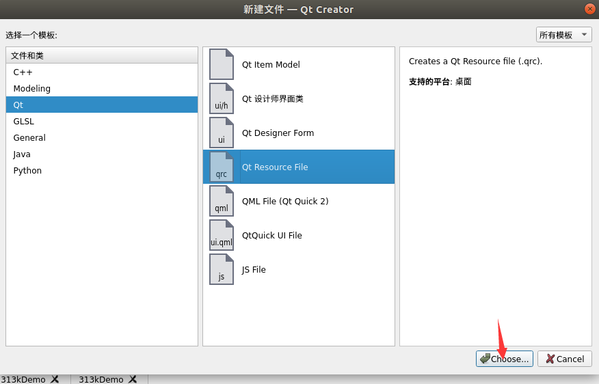Pick the Qt Designer Form template
This screenshot has width=599, height=384.
(299, 133)
